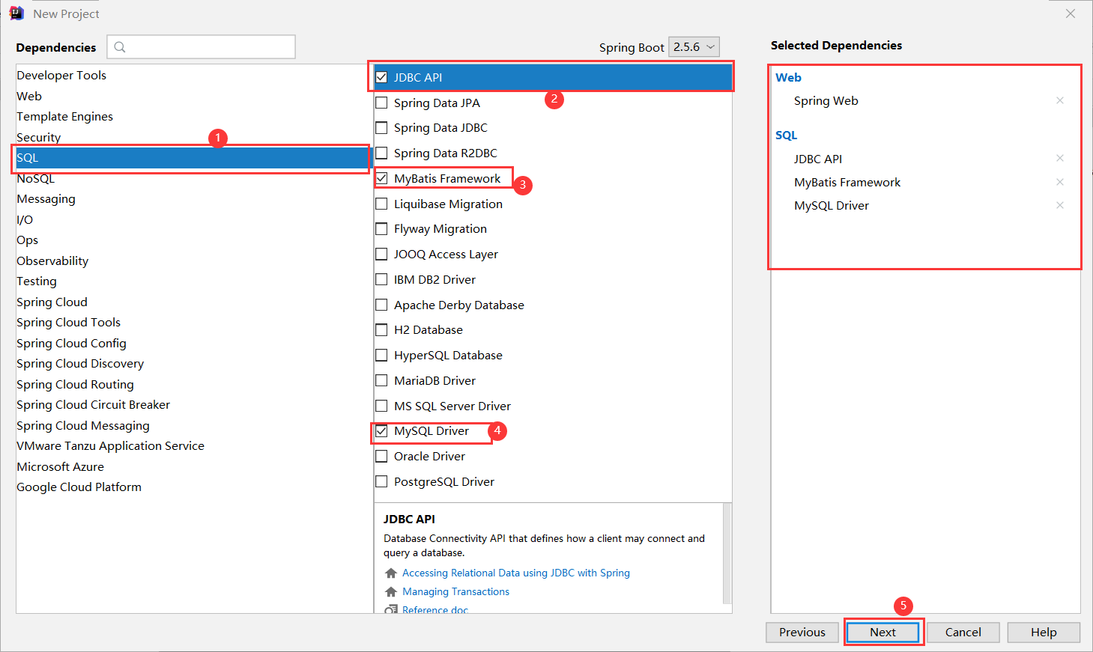Viewport: 1093px width, 652px height.
Task: Open the Template Engines category
Action: (x=64, y=116)
